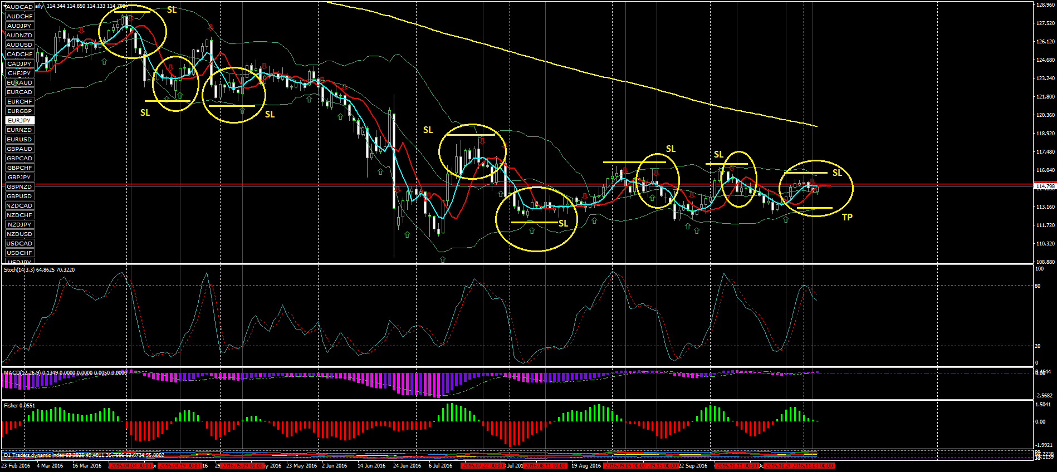Select the 2016.04.19 date marker

tap(179, 466)
